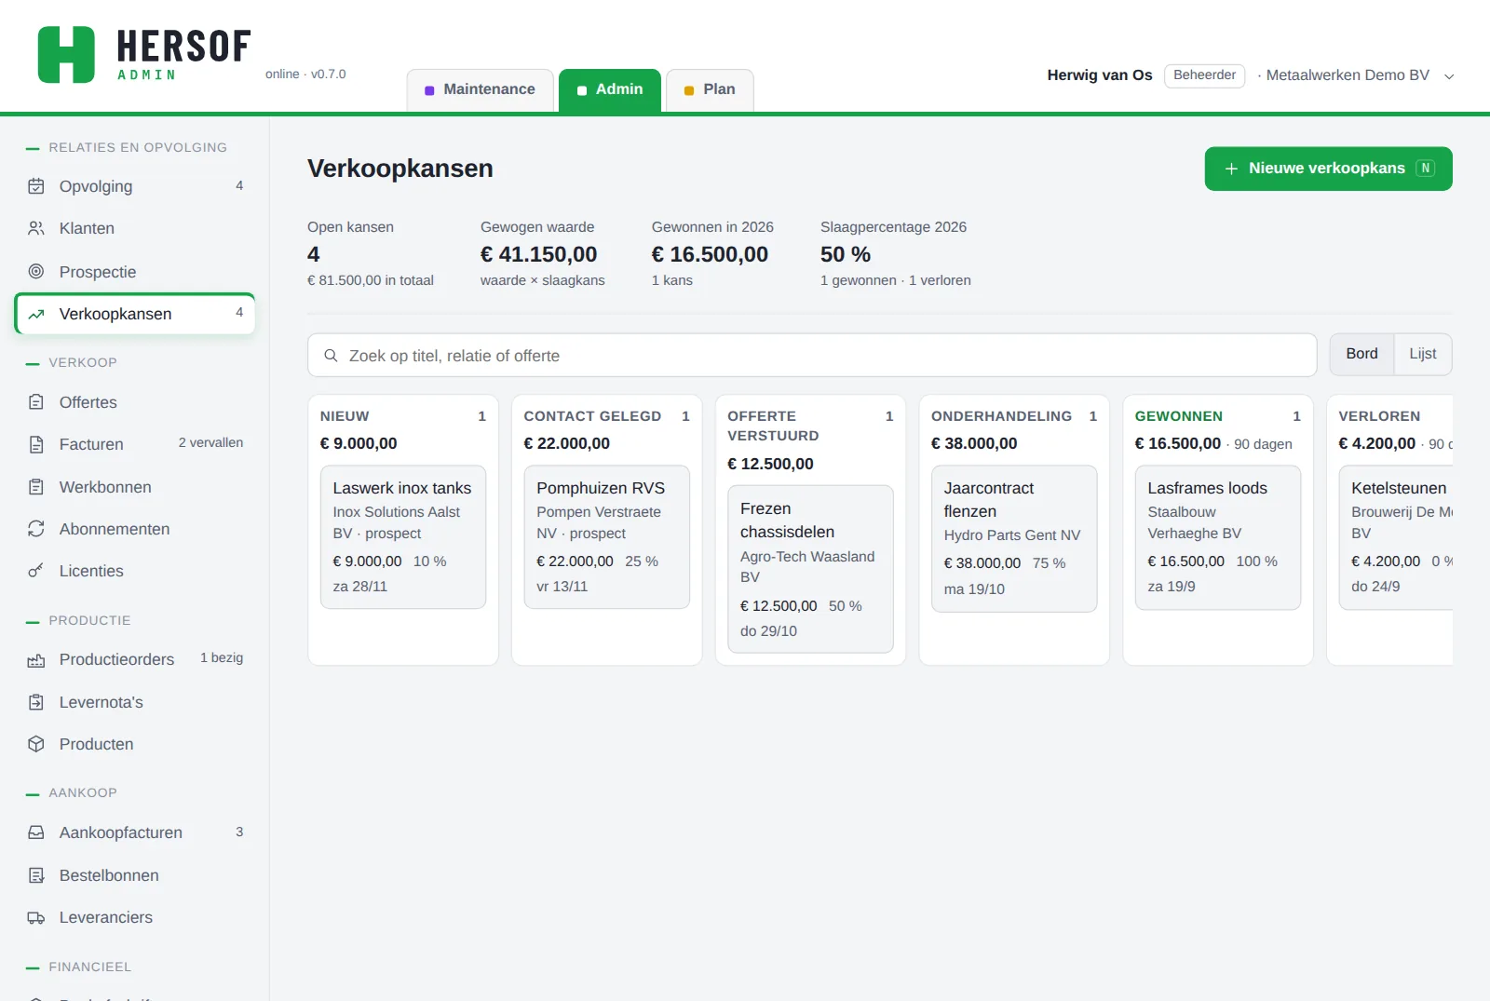Open the Maintenance tab
The image size is (1490, 1001).
click(480, 90)
